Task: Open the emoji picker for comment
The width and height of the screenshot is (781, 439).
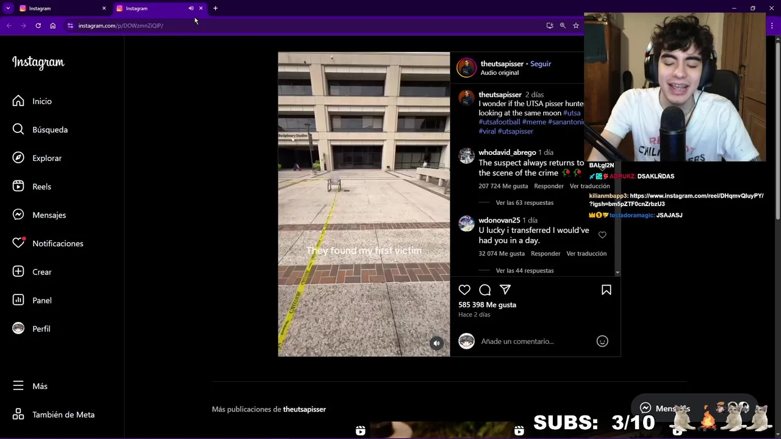Action: [x=602, y=341]
